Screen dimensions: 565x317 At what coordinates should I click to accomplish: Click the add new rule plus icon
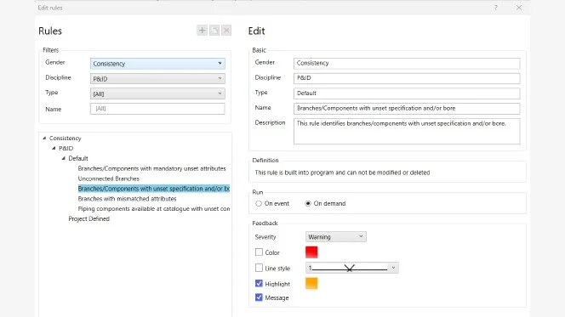tap(203, 31)
